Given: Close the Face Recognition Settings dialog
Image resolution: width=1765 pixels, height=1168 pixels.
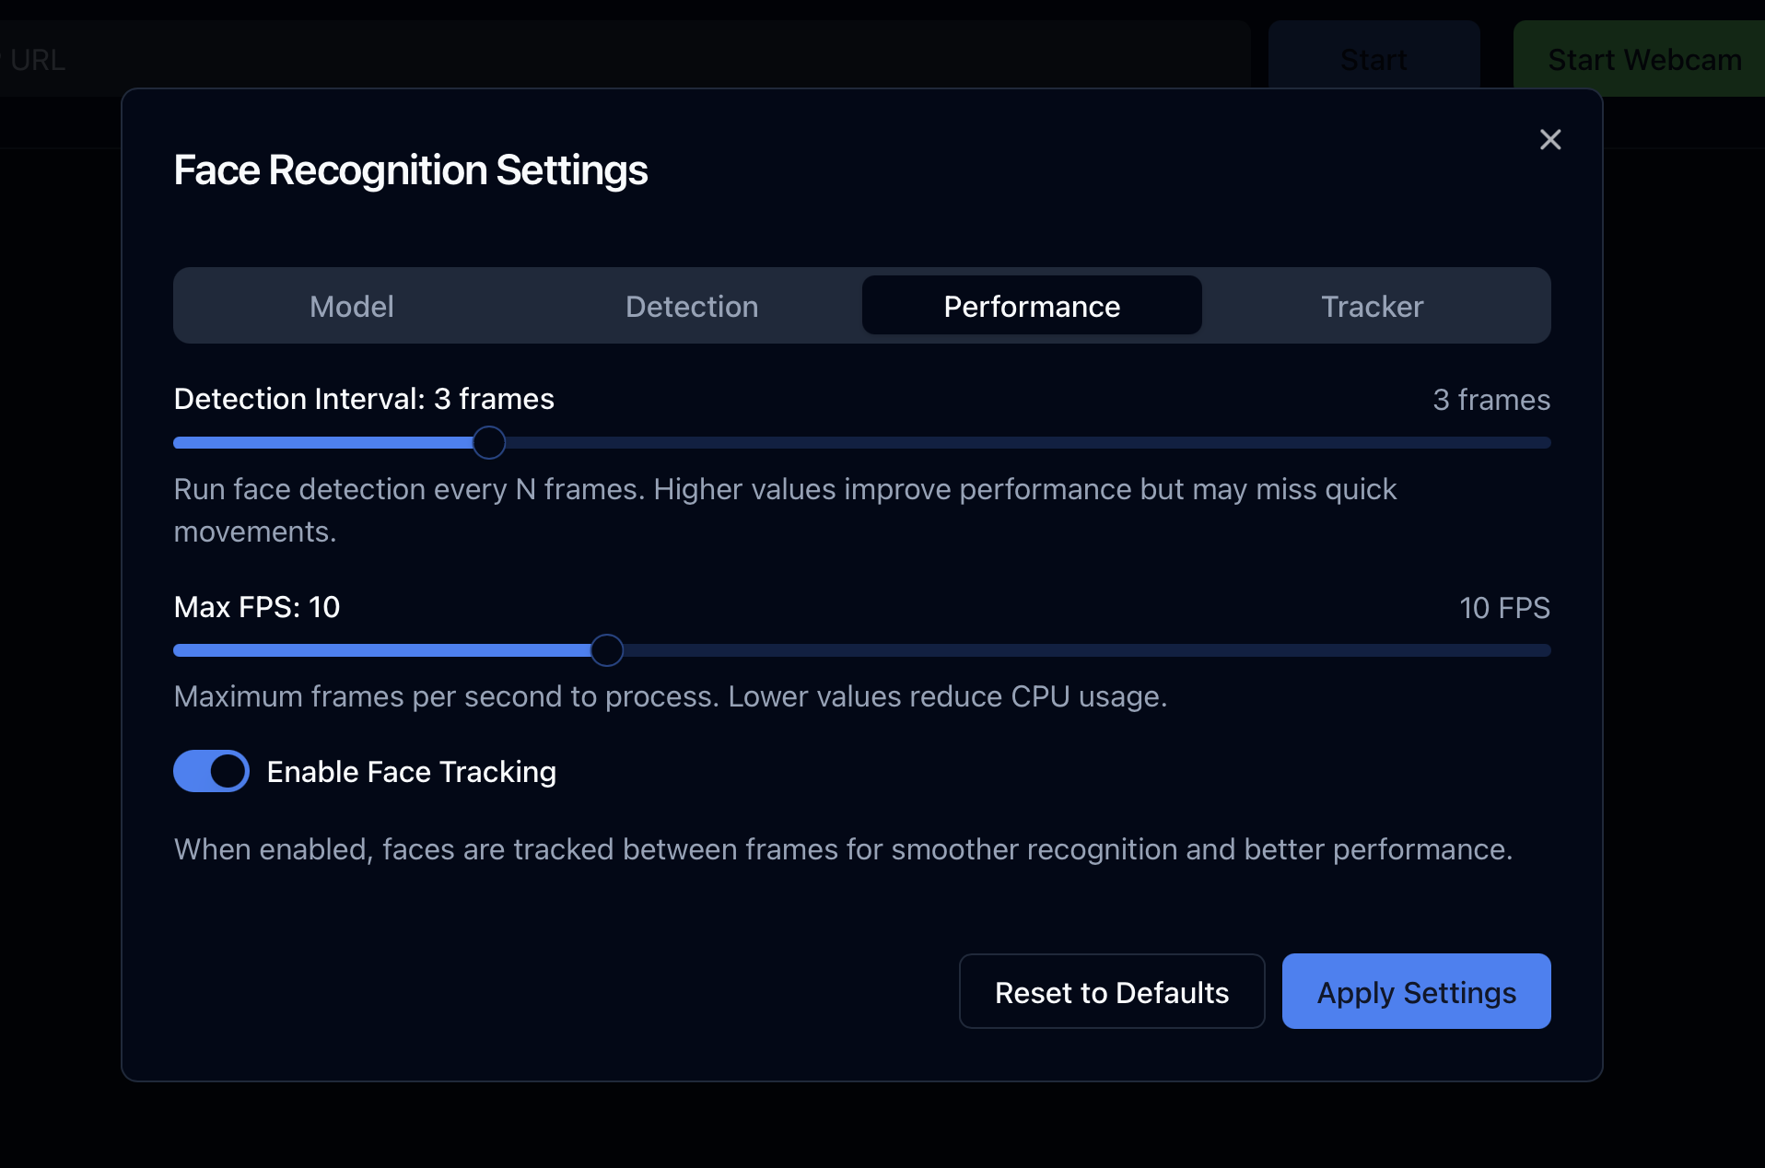Looking at the screenshot, I should click(1550, 139).
